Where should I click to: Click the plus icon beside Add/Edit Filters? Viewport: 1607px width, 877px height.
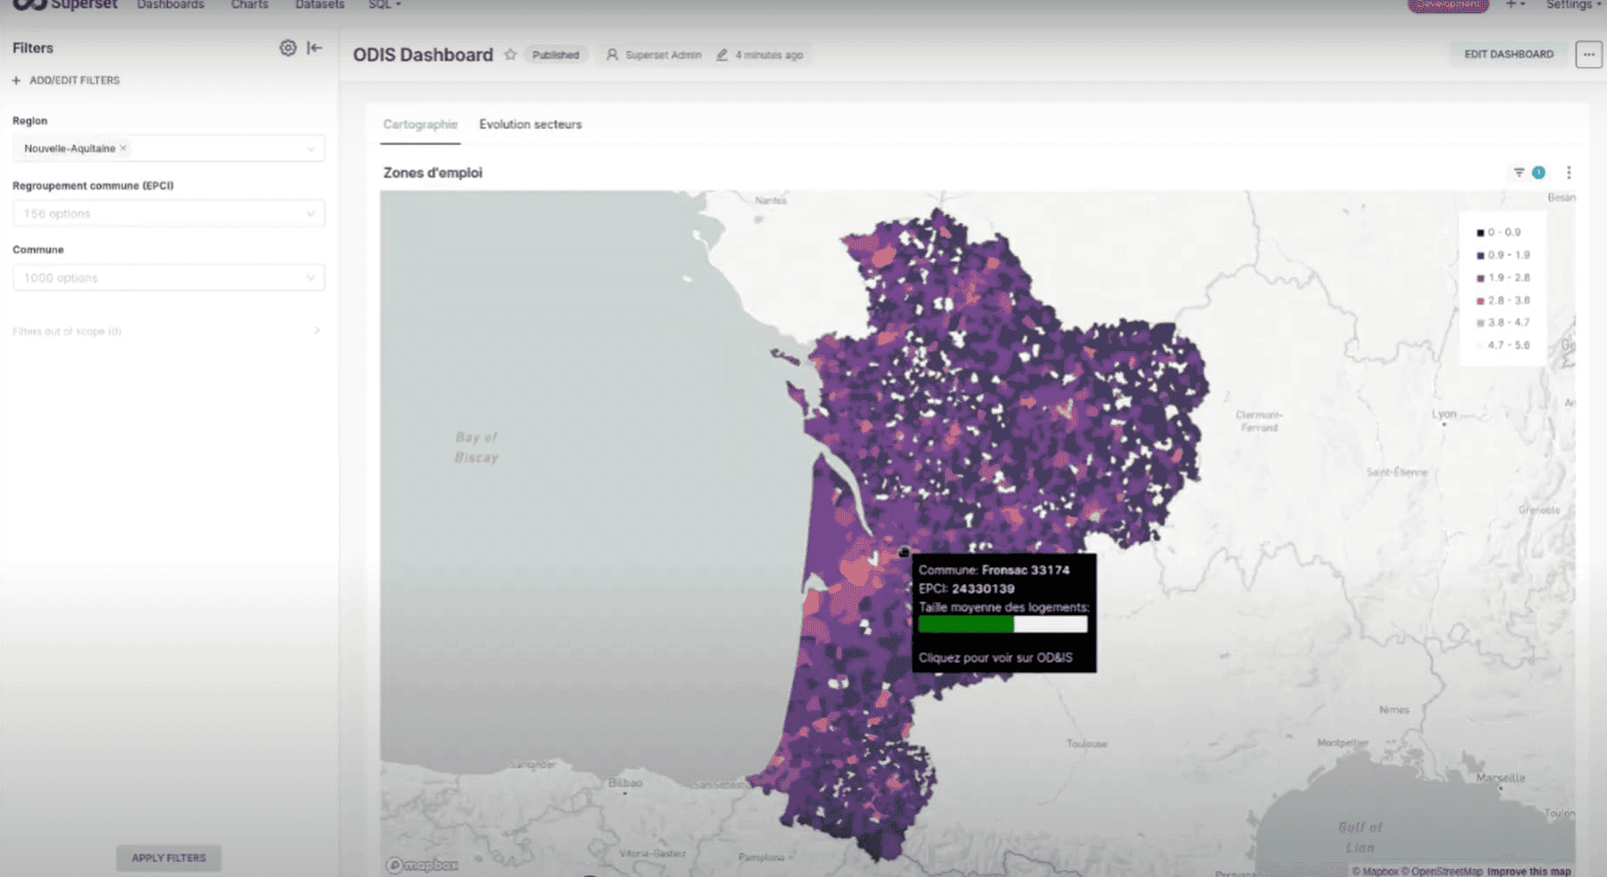pyautogui.click(x=16, y=81)
